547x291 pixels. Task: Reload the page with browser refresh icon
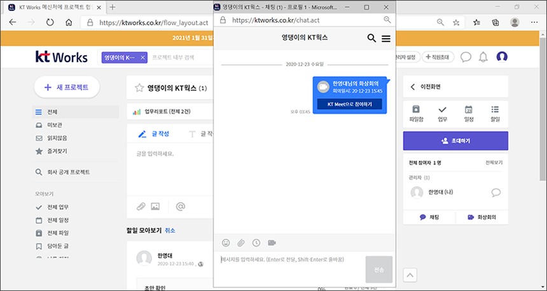[x=50, y=22]
